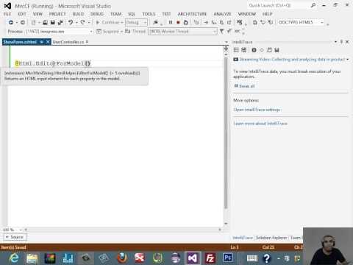Switch to the UserController.cs tab
Image resolution: width=353 pixels, height=265 pixels.
point(68,42)
